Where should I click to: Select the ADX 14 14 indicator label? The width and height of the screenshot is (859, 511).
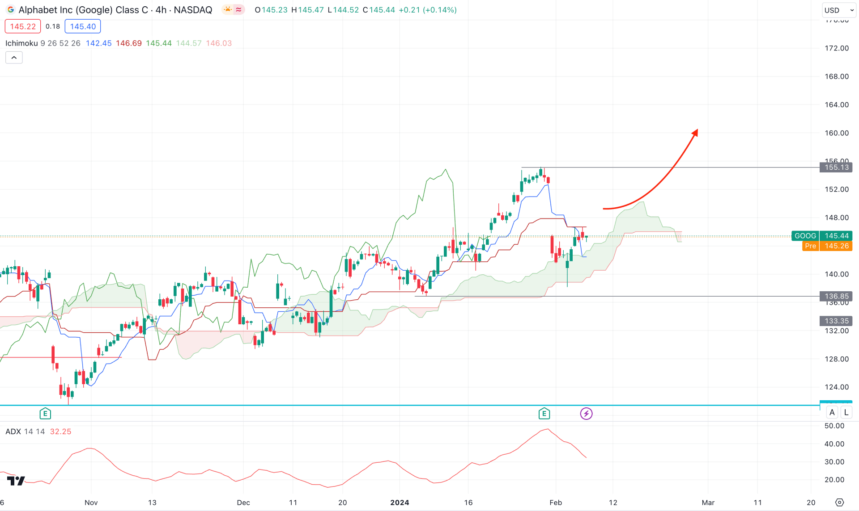(x=25, y=431)
